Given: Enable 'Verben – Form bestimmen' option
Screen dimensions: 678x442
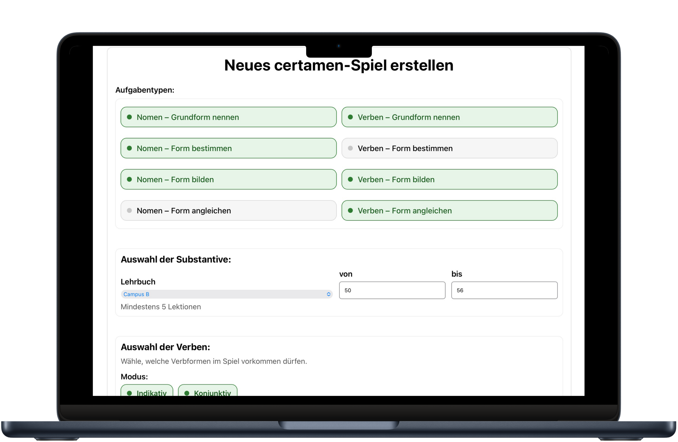Looking at the screenshot, I should coord(449,148).
